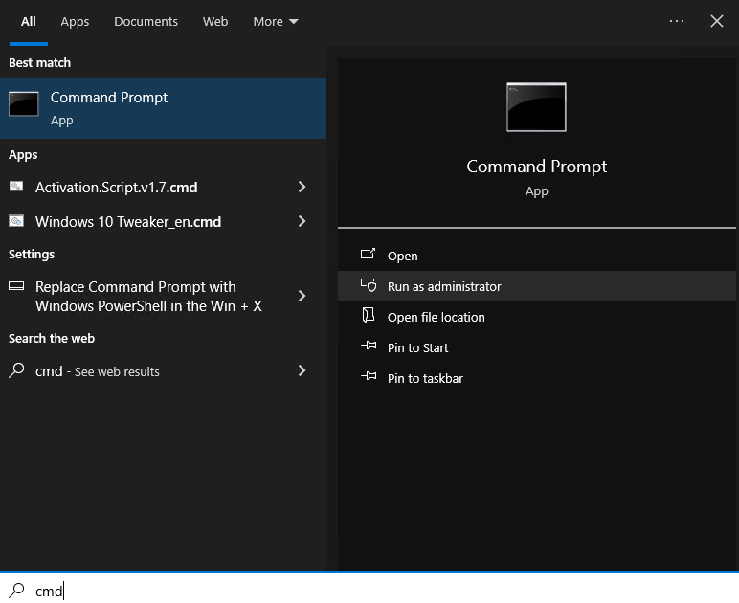Click the search box containing cmd

(369, 589)
